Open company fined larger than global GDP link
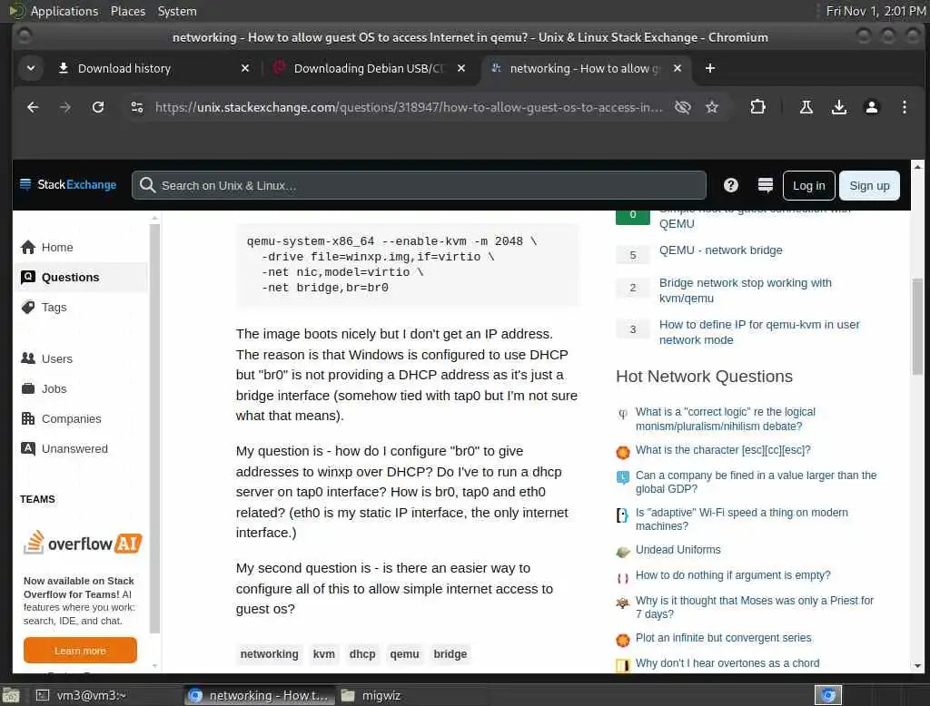930x706 pixels. [756, 482]
